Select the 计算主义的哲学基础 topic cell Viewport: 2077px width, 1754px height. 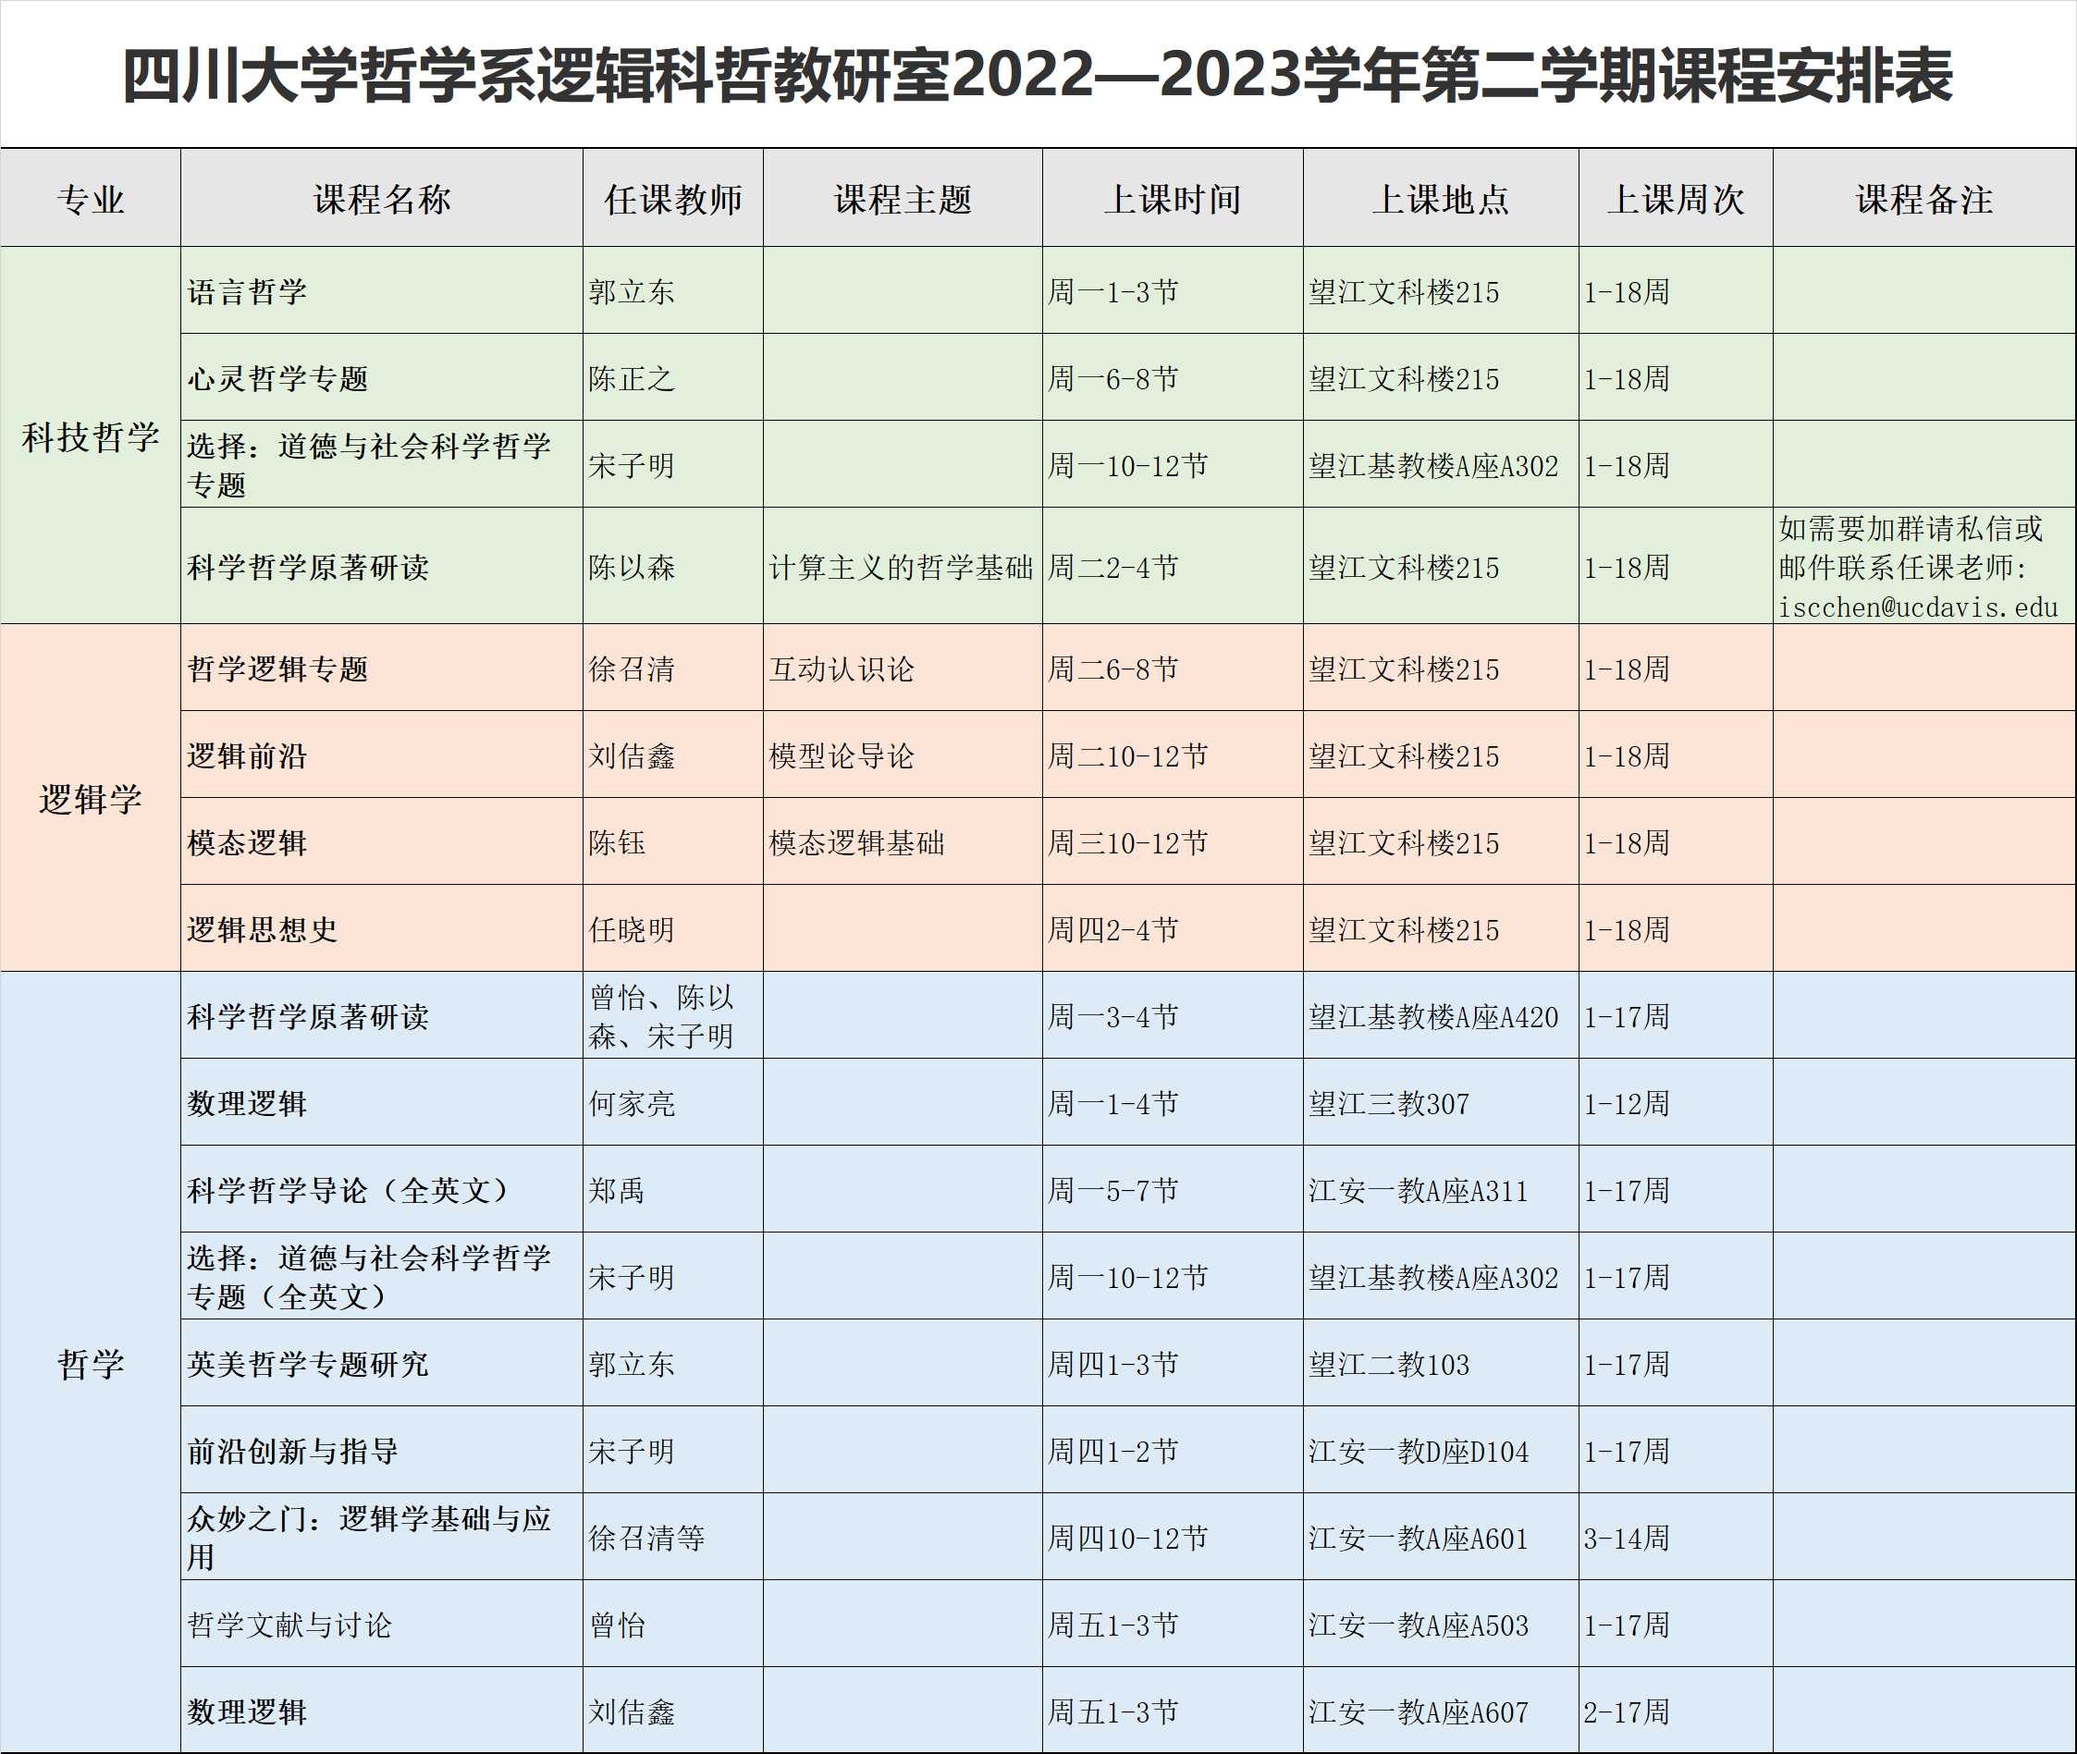[901, 567]
